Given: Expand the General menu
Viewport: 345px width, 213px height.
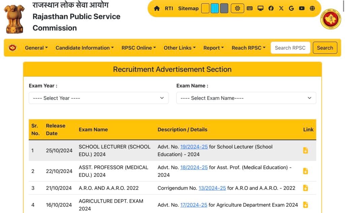Looking at the screenshot, I should point(36,48).
